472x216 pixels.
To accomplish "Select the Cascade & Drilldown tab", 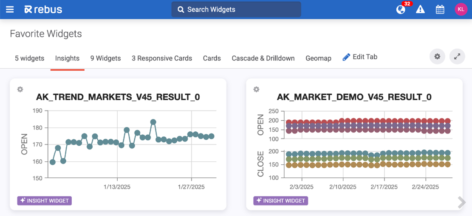I will tap(263, 58).
